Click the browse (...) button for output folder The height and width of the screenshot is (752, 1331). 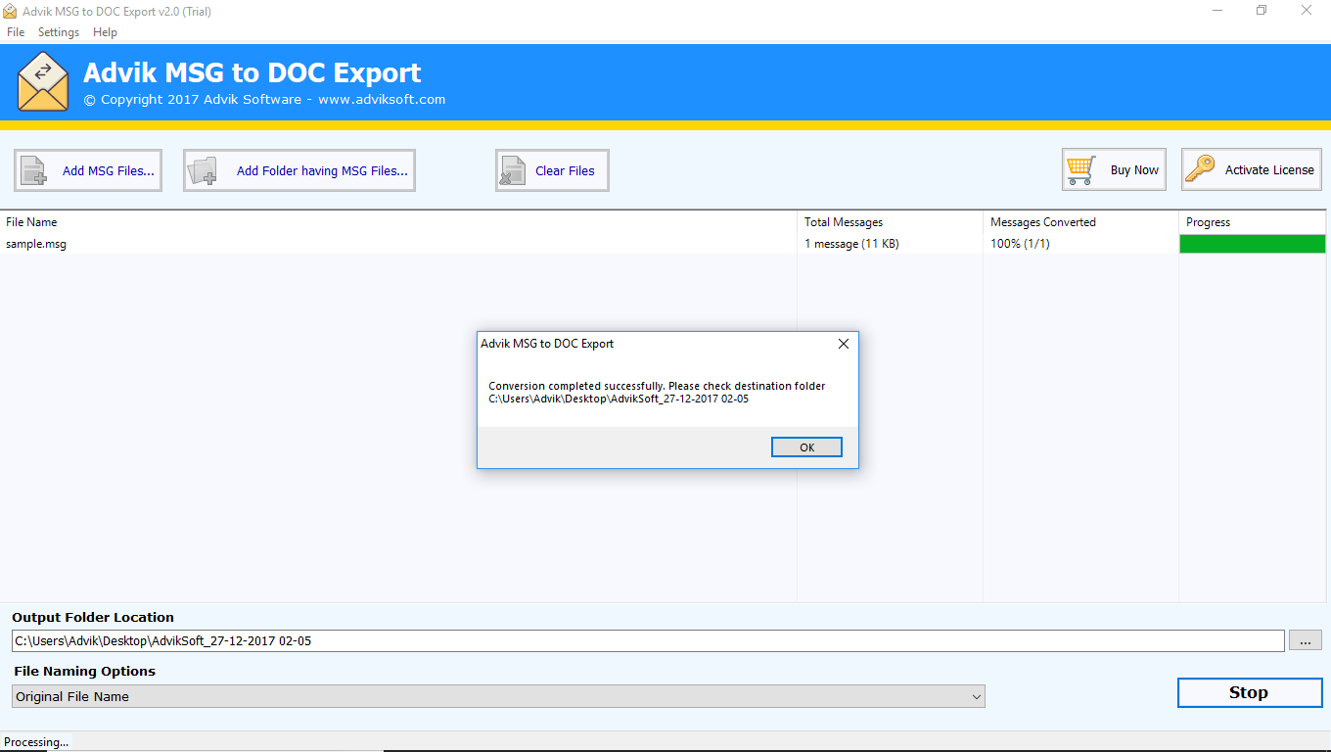coord(1305,641)
